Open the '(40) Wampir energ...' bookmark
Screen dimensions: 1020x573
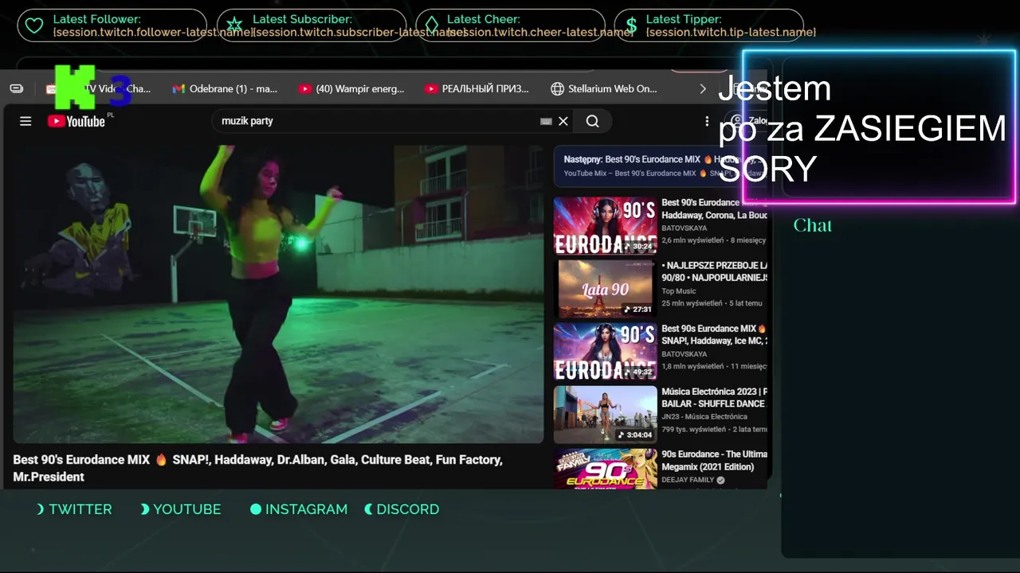coord(351,89)
